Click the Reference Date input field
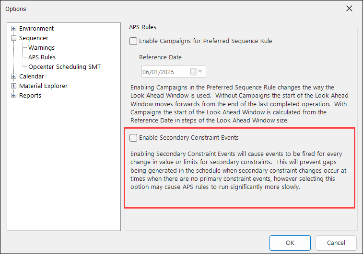The image size is (363, 254). [165, 72]
